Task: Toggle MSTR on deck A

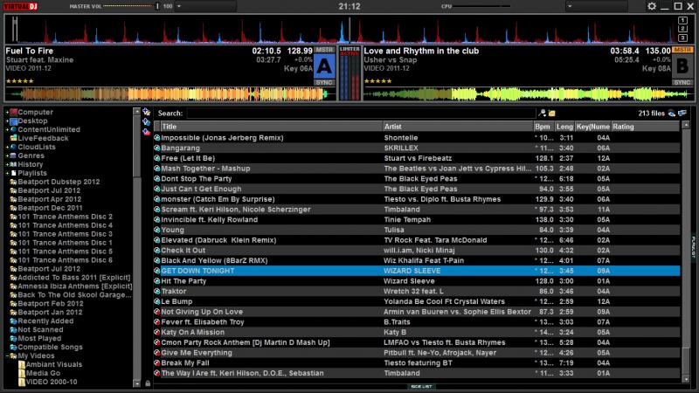Action: (324, 50)
